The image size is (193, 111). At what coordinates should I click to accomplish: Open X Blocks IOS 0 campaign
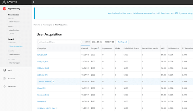tap(43, 68)
